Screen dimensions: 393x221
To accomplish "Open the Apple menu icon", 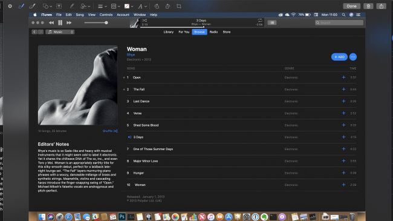I will (35, 15).
